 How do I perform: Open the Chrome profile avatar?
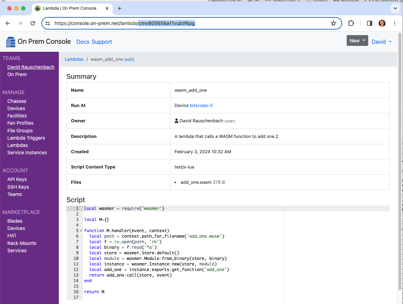[x=382, y=23]
